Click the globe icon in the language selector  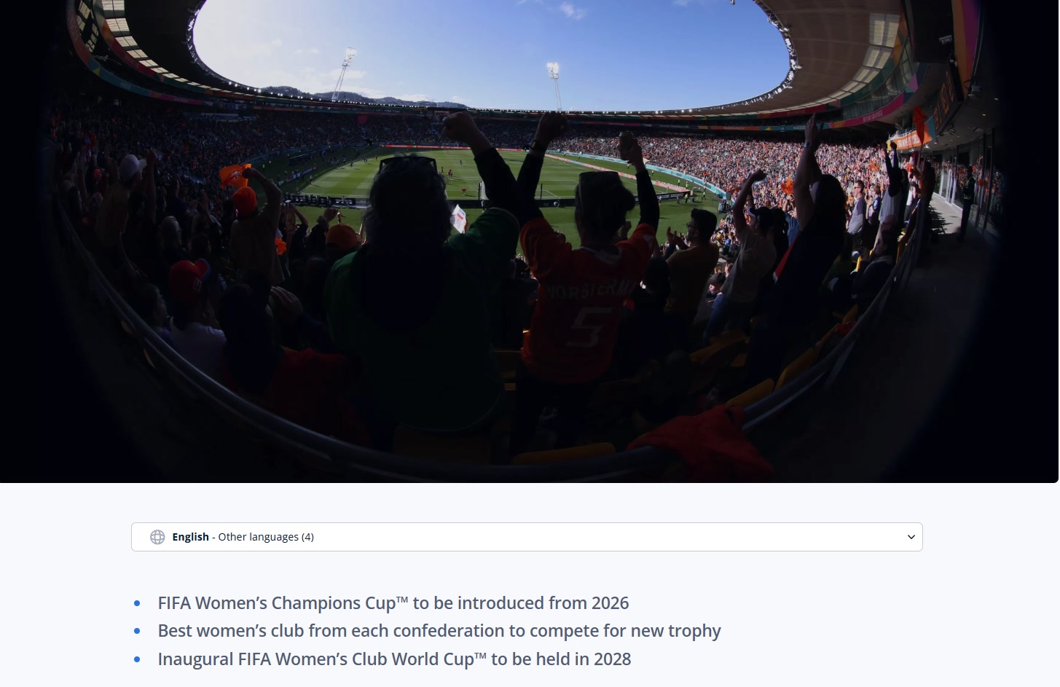[157, 537]
